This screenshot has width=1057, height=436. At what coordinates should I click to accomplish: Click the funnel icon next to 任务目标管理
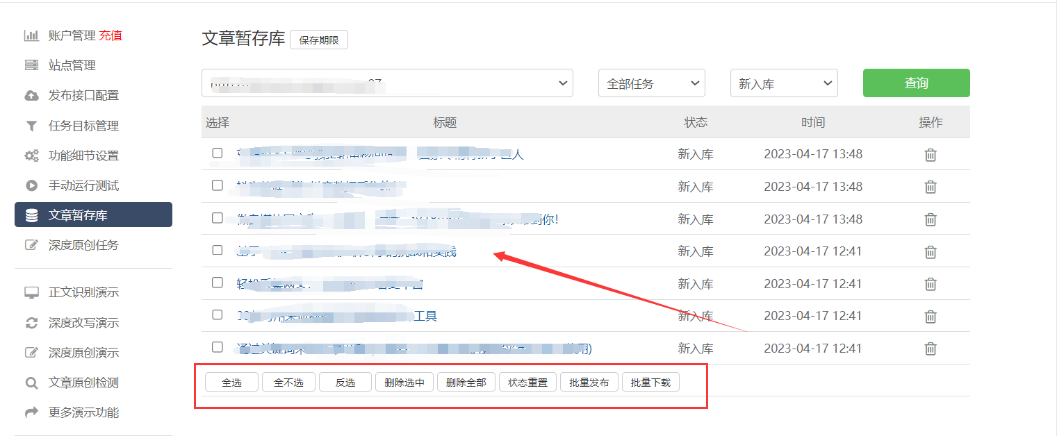[31, 126]
